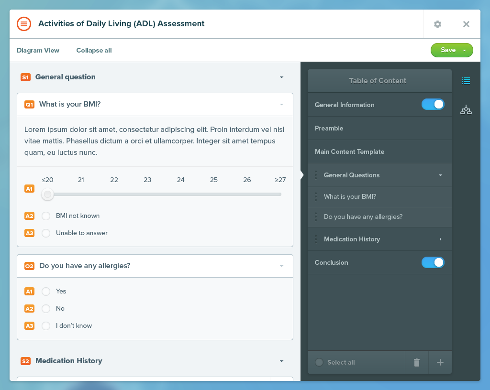Collapse General question section arrow
This screenshot has width=490, height=390.
(281, 77)
